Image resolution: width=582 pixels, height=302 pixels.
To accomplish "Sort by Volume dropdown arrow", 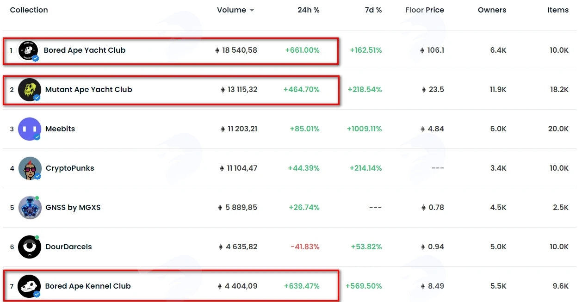I will point(252,11).
